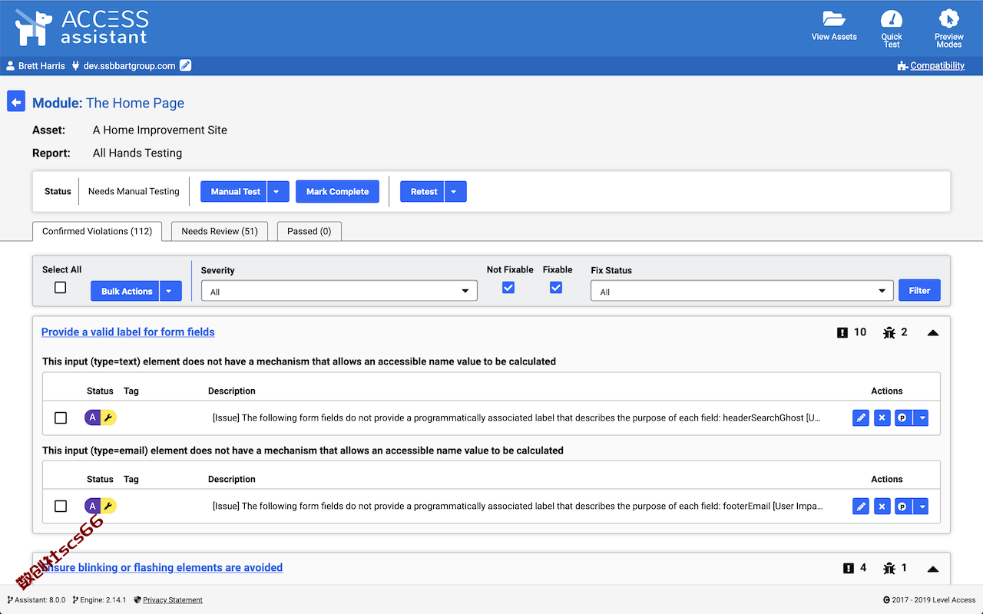The height and width of the screenshot is (614, 983).
Task: Click the Retest button
Action: 423,192
